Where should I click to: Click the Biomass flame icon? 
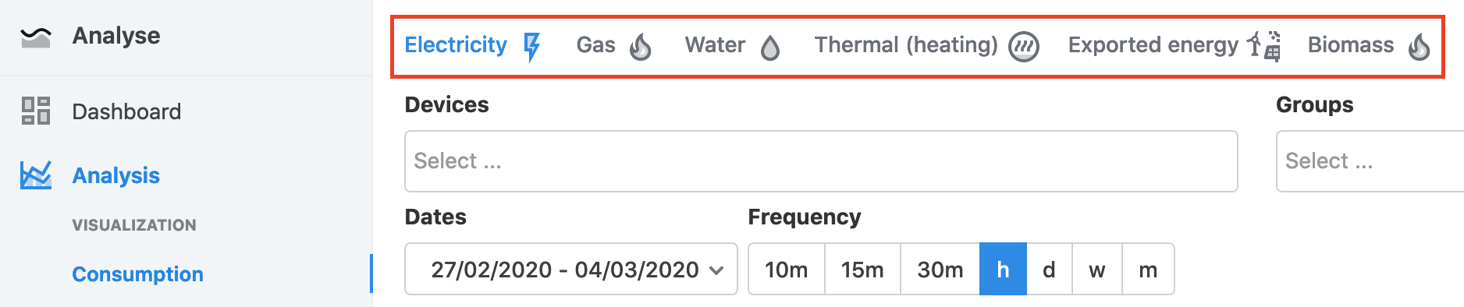pyautogui.click(x=1420, y=47)
